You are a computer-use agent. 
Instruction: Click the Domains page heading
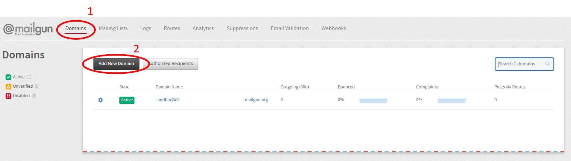click(x=24, y=55)
